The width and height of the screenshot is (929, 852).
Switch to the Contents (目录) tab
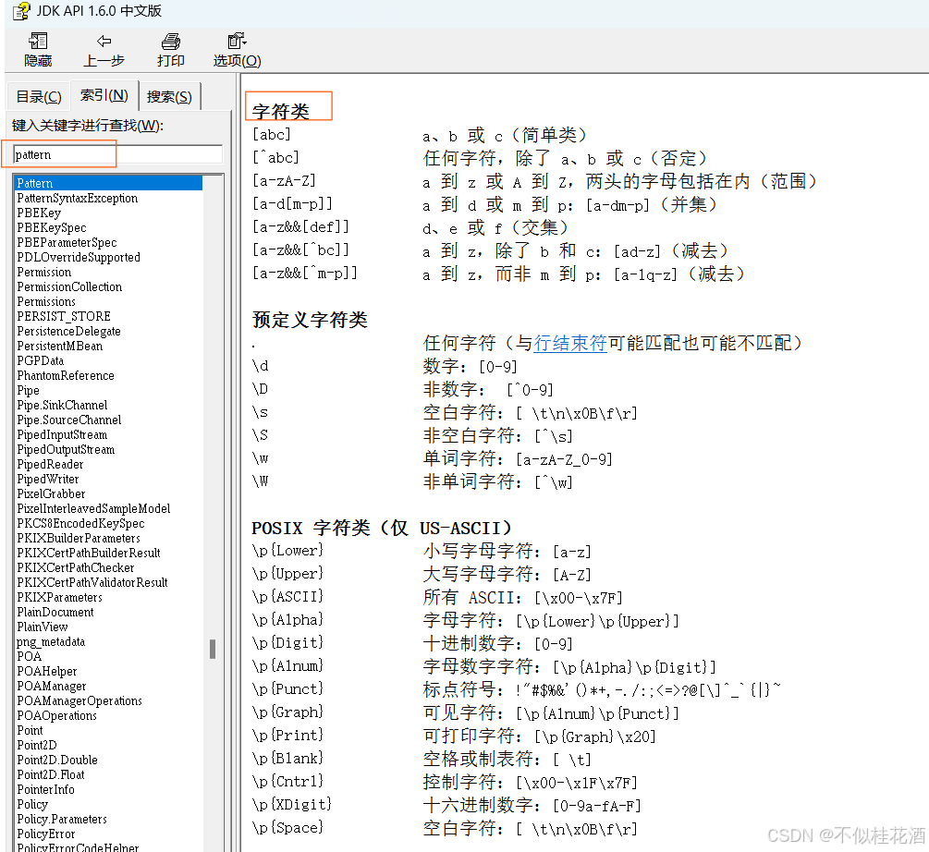pyautogui.click(x=39, y=96)
